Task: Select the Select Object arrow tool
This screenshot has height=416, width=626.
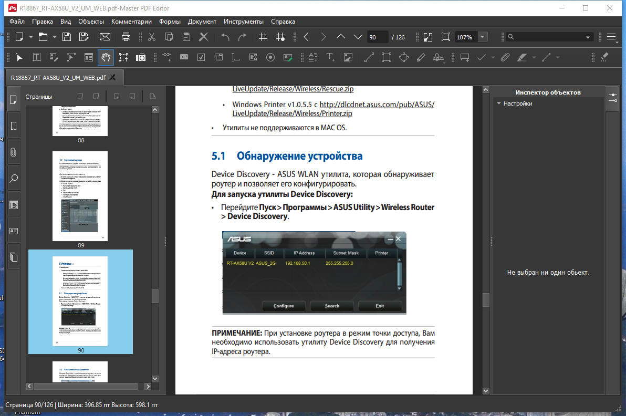Action: (x=19, y=57)
